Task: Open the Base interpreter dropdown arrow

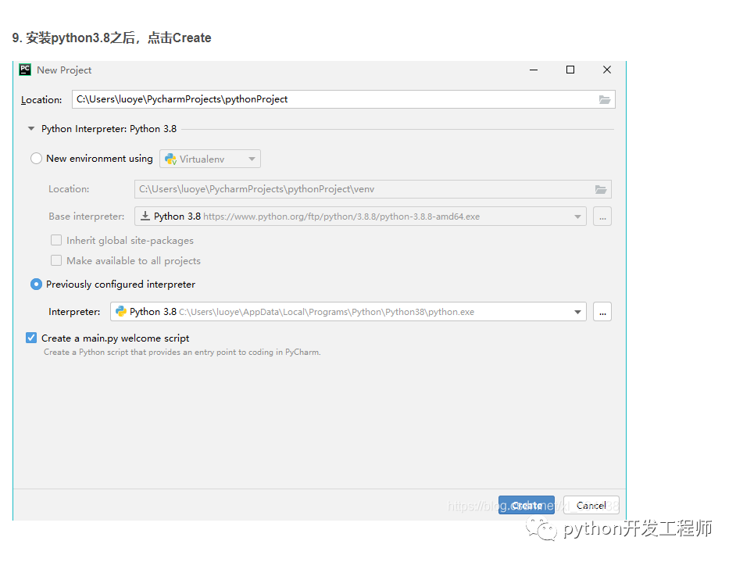Action: [x=577, y=217]
